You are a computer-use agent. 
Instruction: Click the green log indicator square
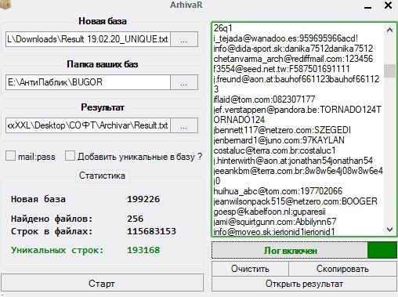point(382,251)
